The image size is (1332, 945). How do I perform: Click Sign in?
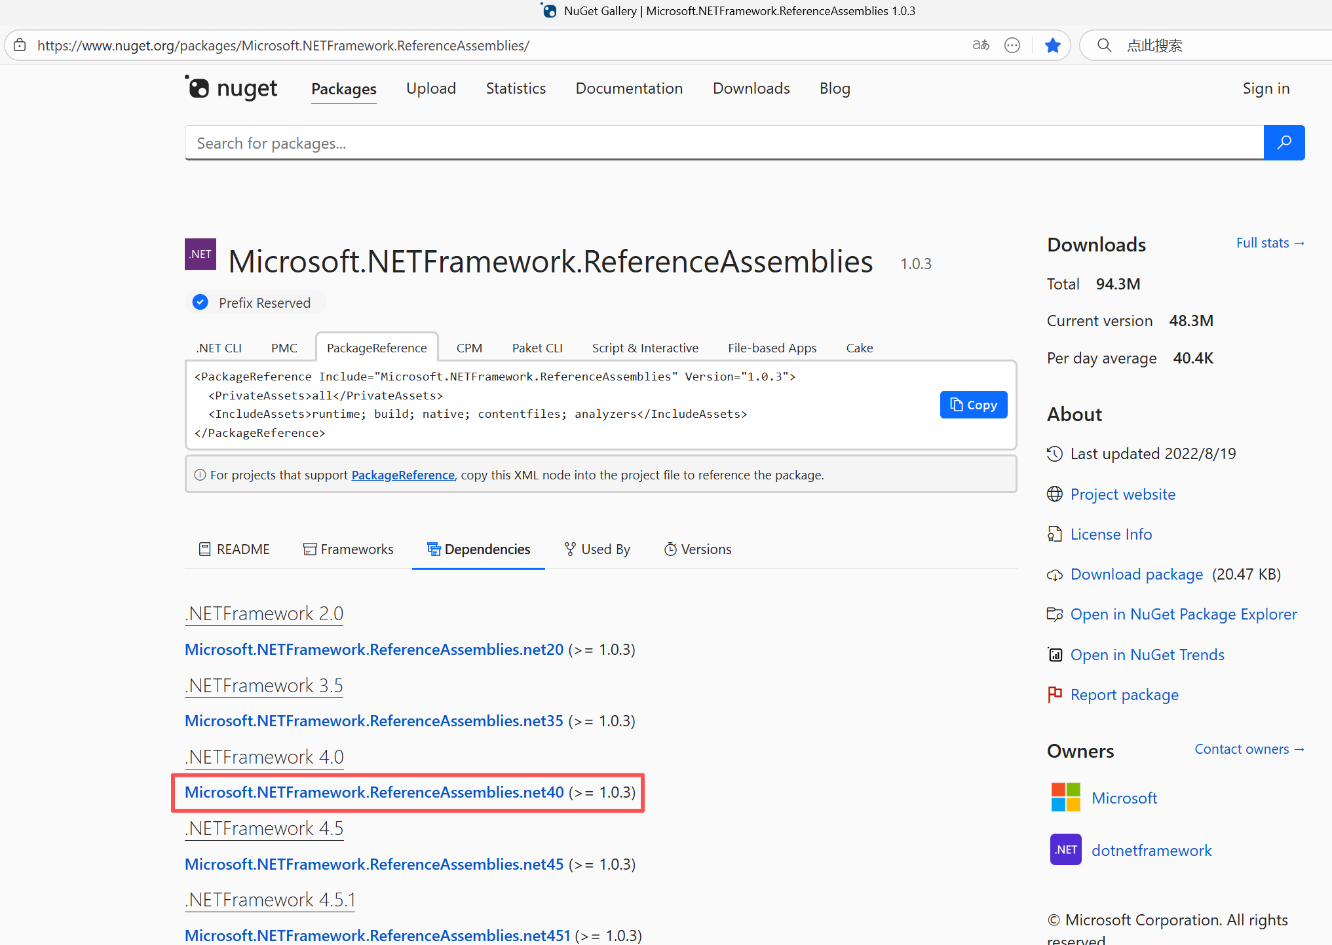pos(1265,88)
